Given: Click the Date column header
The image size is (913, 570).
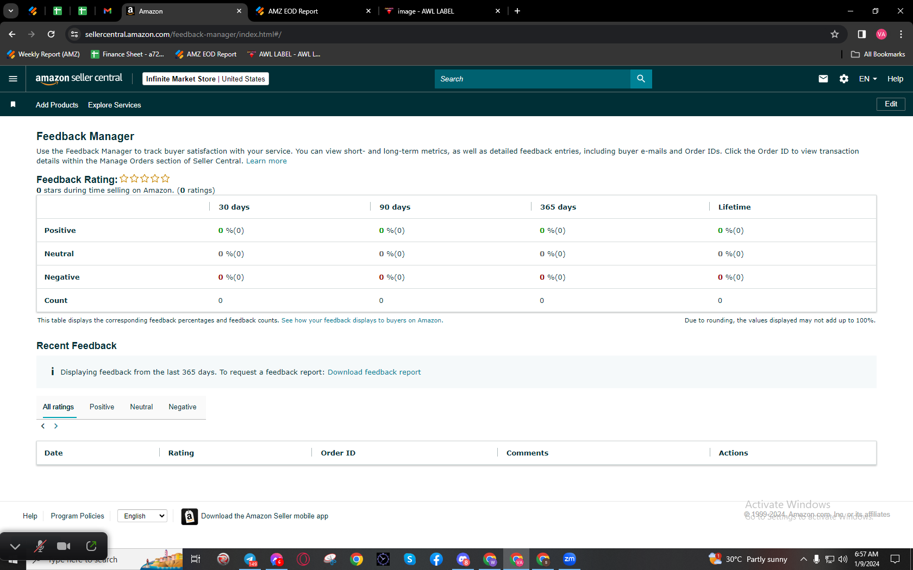Looking at the screenshot, I should [54, 453].
